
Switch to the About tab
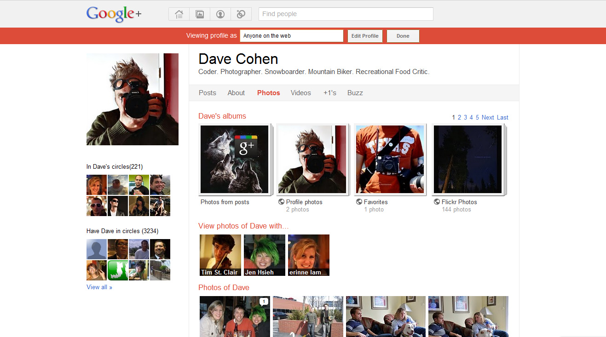coord(236,93)
